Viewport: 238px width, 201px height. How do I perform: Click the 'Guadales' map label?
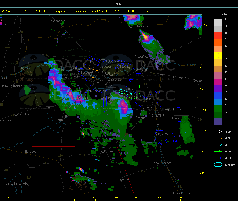[141, 57]
